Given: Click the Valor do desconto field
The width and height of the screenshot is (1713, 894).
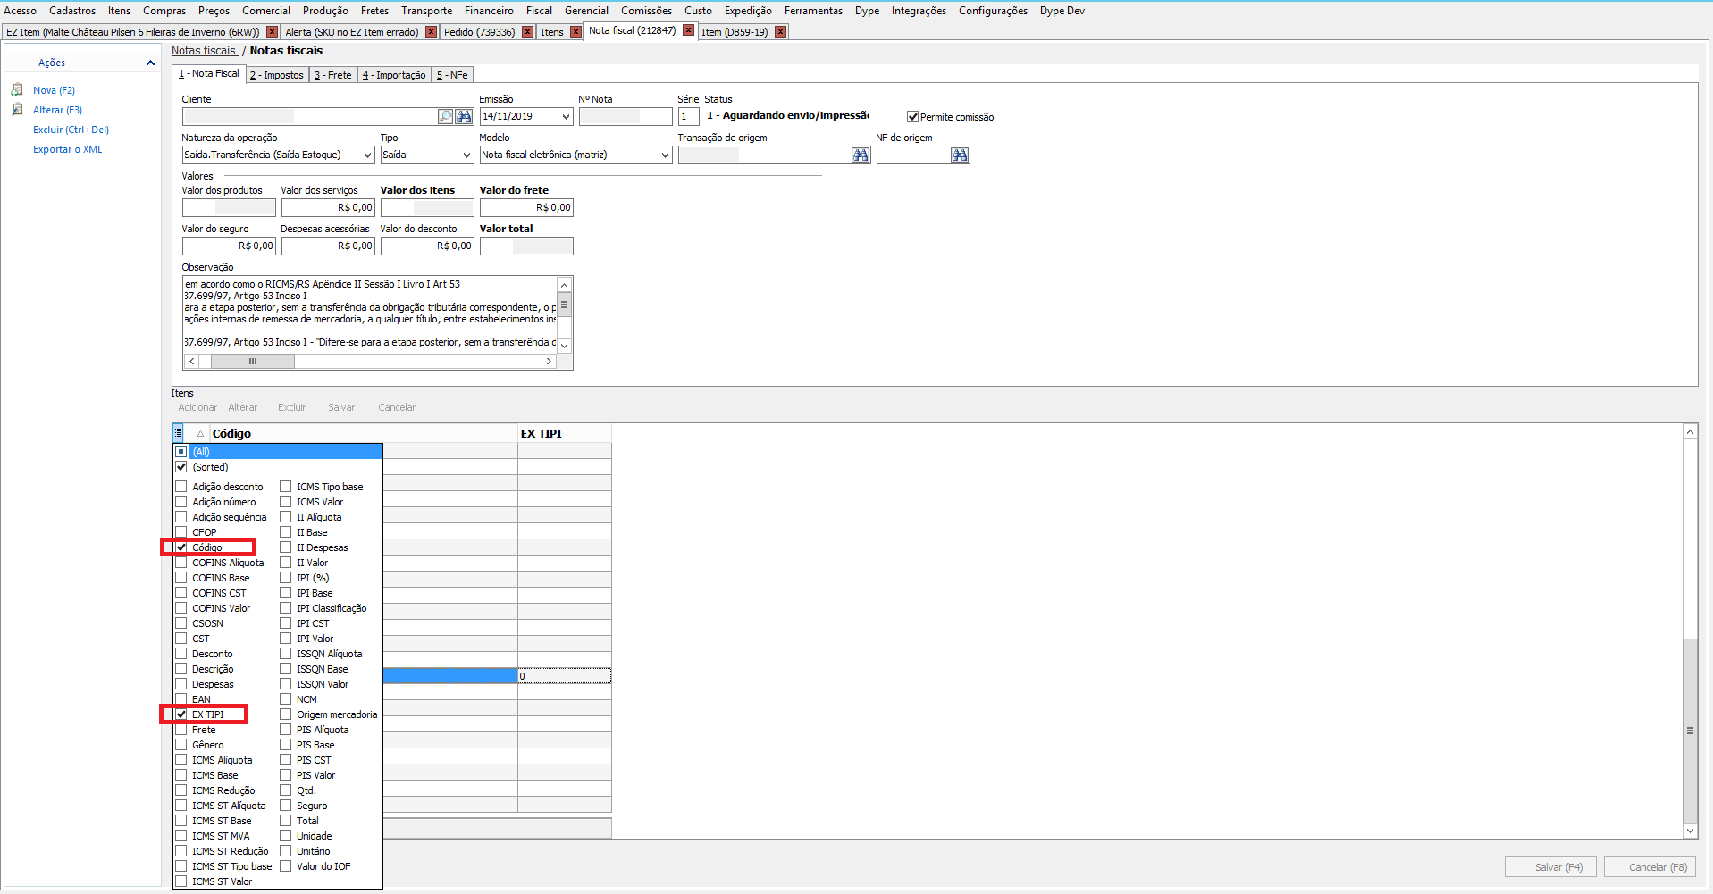Looking at the screenshot, I should tap(427, 246).
